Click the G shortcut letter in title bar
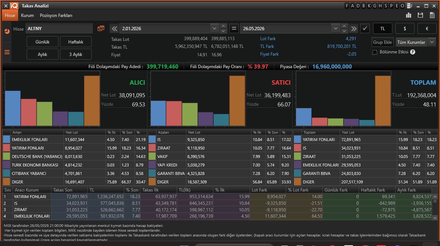This screenshot has height=246, width=440. tap(375, 6)
